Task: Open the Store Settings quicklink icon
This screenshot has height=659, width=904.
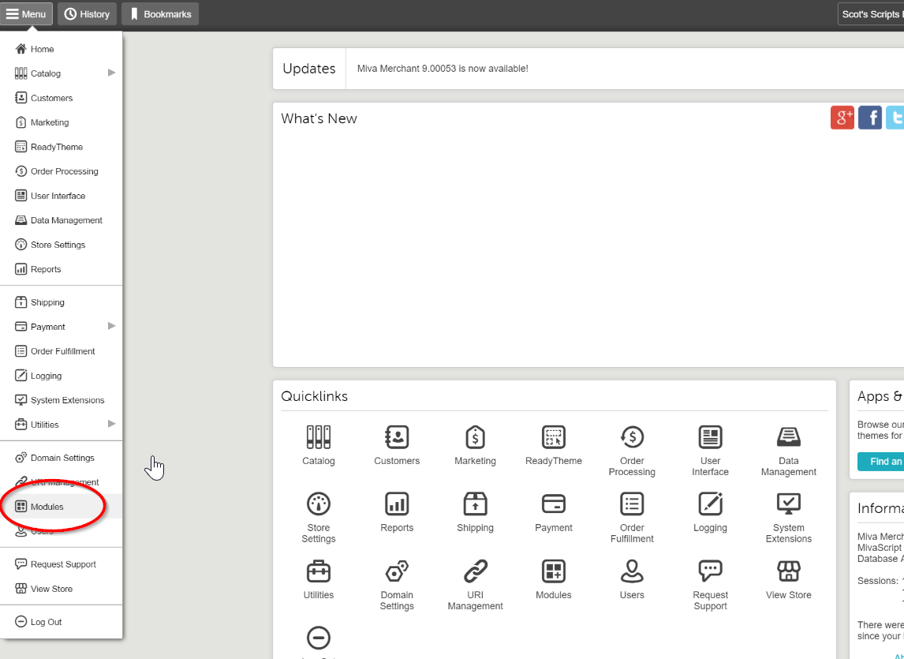Action: click(319, 504)
